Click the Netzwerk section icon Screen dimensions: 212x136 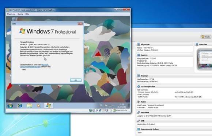click(139, 112)
